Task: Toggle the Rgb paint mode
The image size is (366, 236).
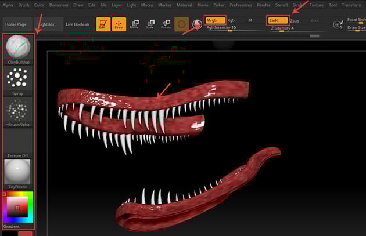Action: tap(231, 20)
